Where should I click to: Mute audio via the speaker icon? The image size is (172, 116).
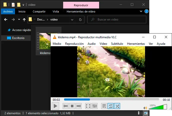[145, 108]
